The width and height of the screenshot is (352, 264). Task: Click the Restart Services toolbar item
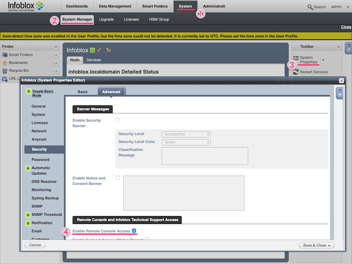tap(314, 72)
